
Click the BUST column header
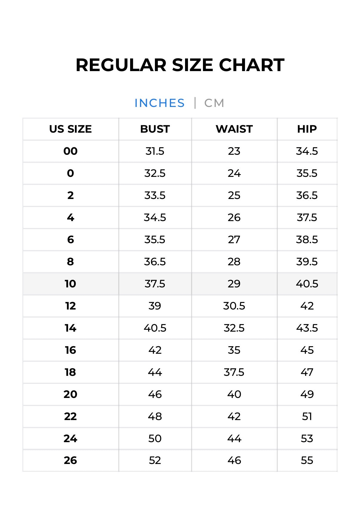pyautogui.click(x=155, y=129)
